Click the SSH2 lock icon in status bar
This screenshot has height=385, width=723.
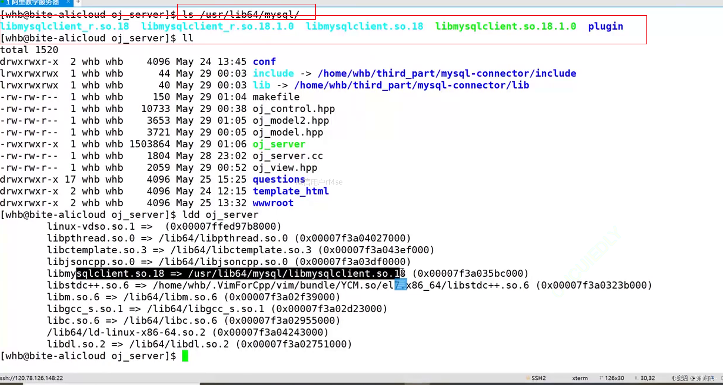click(x=528, y=378)
